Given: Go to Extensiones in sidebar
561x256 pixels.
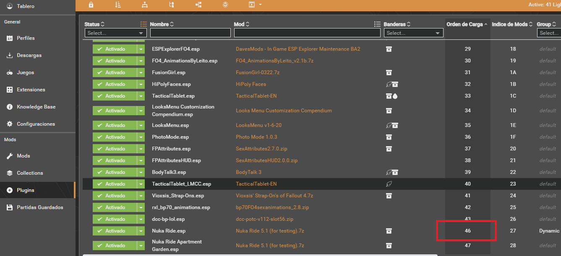Looking at the screenshot, I should coord(38,90).
